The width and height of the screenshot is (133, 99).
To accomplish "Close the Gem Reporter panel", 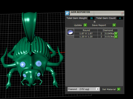I will coord(122,13).
